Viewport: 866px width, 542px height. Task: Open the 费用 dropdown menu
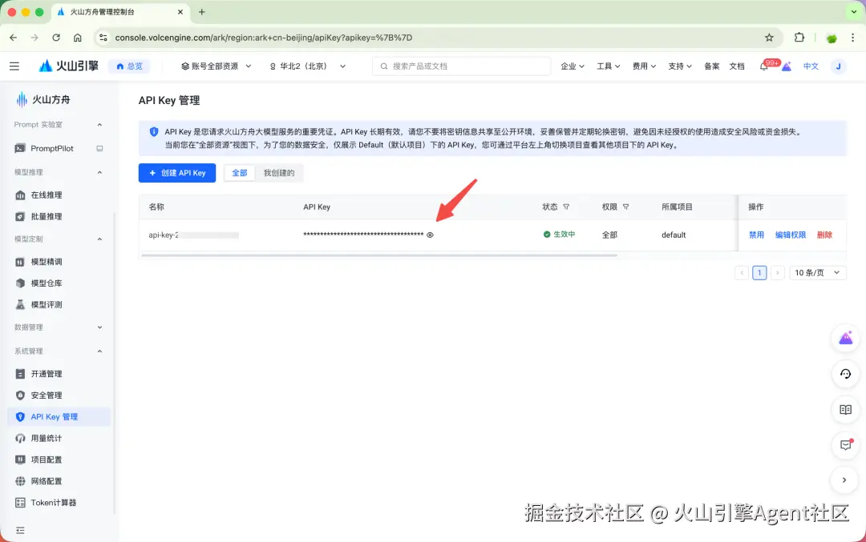[x=644, y=66]
